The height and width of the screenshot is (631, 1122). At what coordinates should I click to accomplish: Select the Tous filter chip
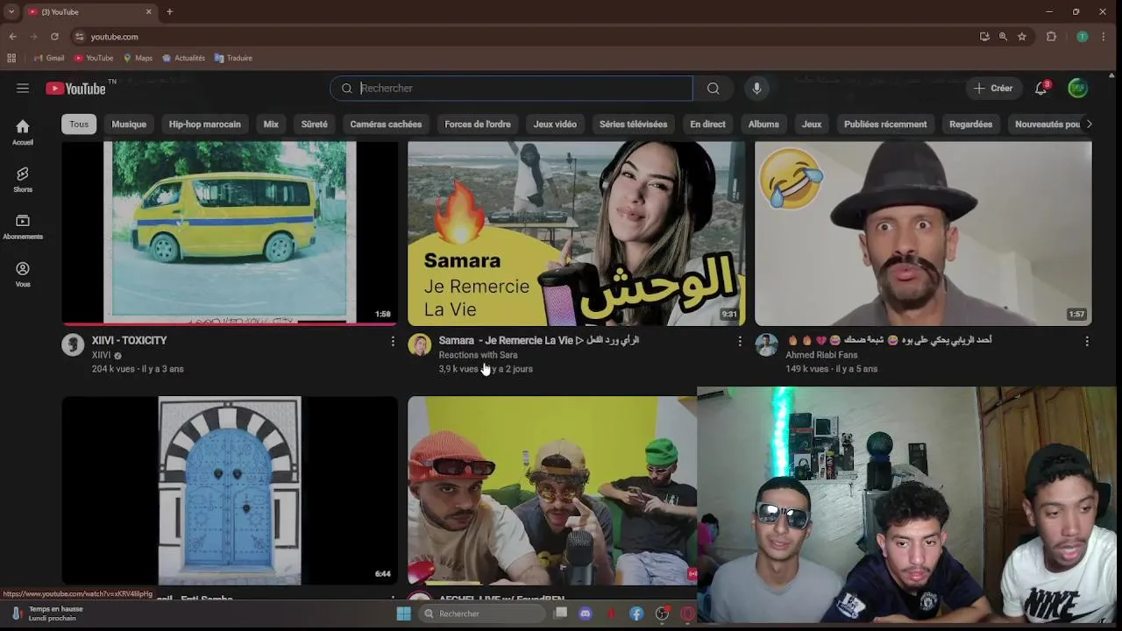(79, 124)
